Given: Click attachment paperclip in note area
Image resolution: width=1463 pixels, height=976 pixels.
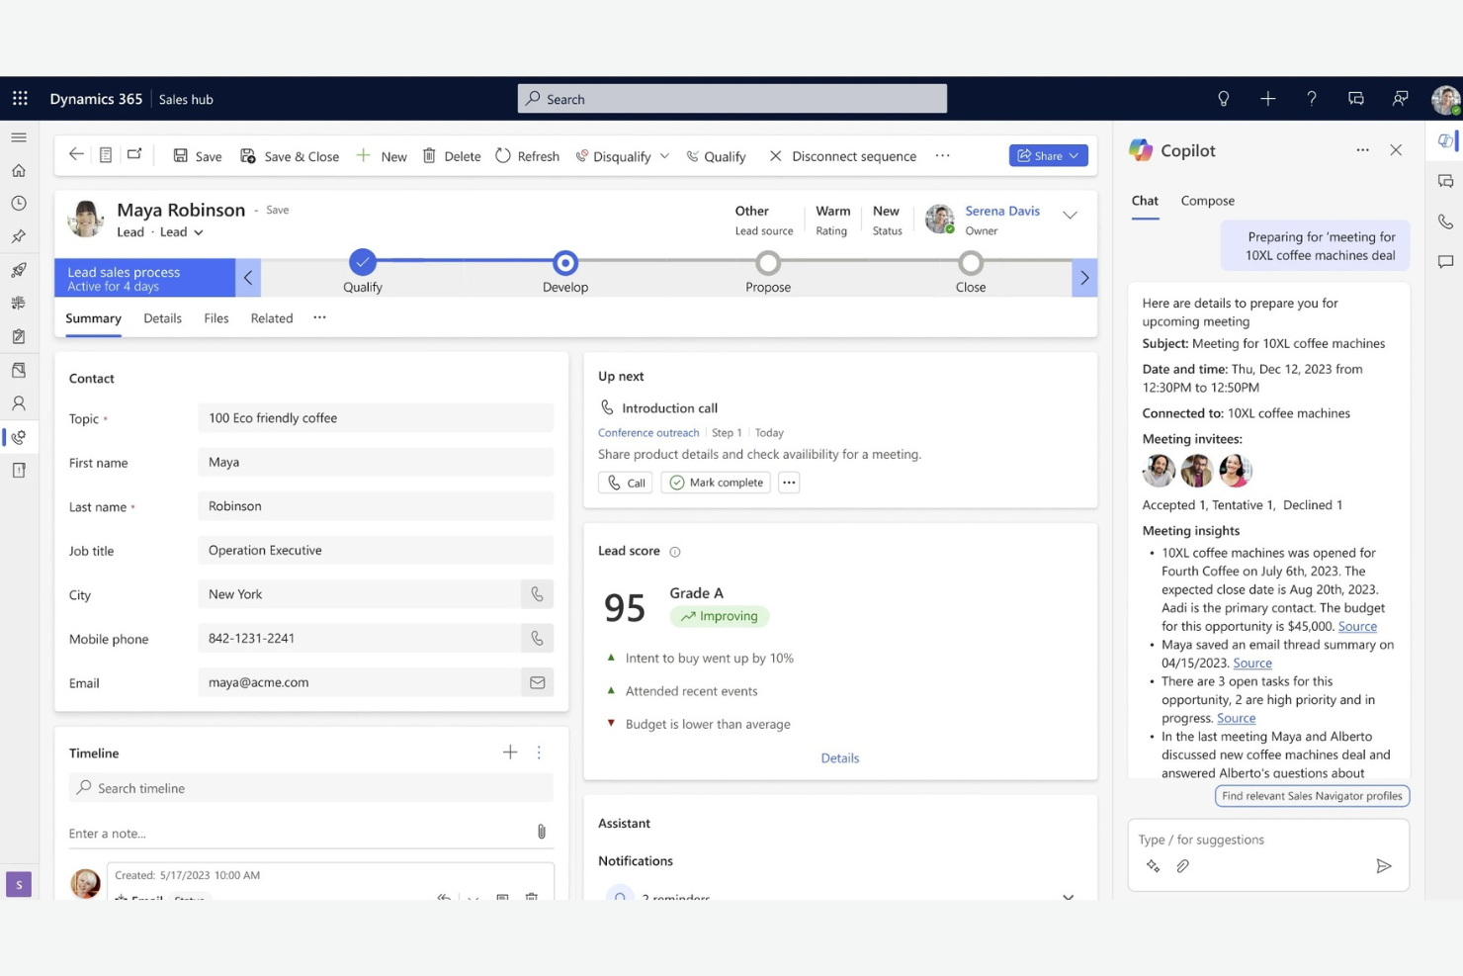Looking at the screenshot, I should click(x=542, y=832).
